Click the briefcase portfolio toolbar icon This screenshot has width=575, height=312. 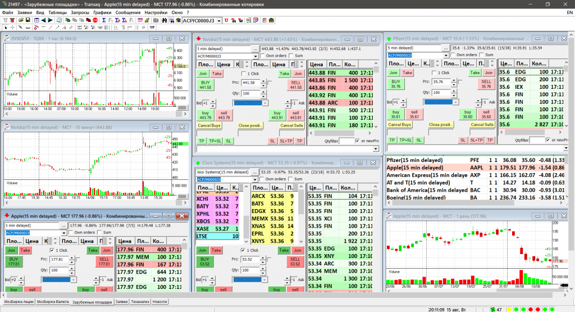[271, 20]
